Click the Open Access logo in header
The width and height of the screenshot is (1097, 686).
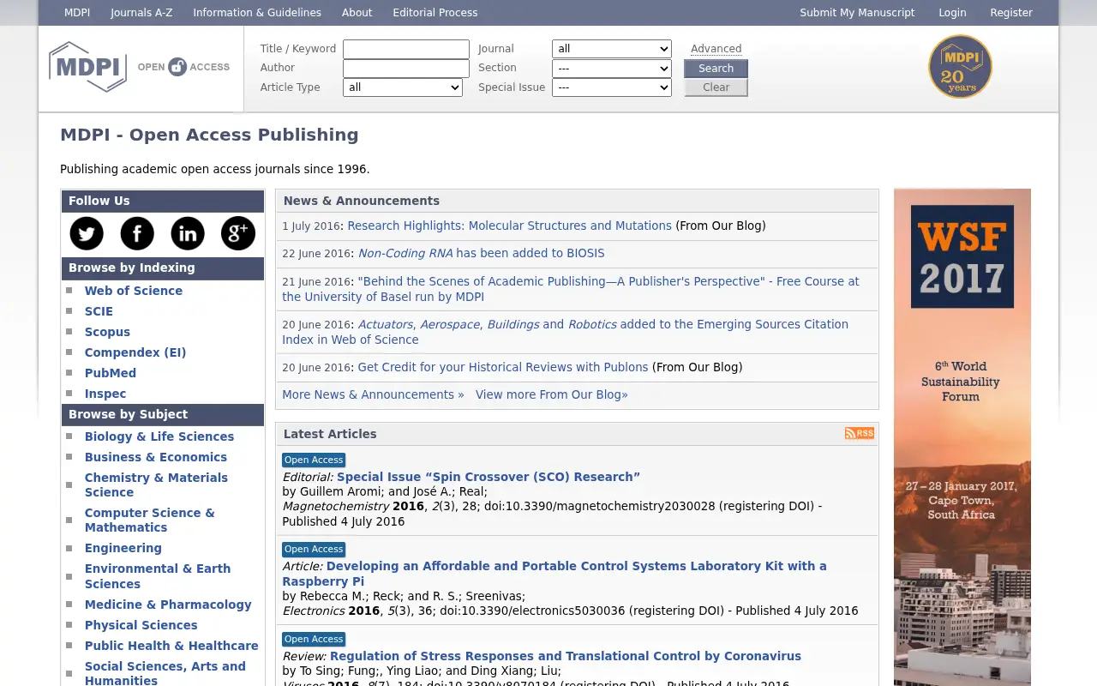(184, 67)
